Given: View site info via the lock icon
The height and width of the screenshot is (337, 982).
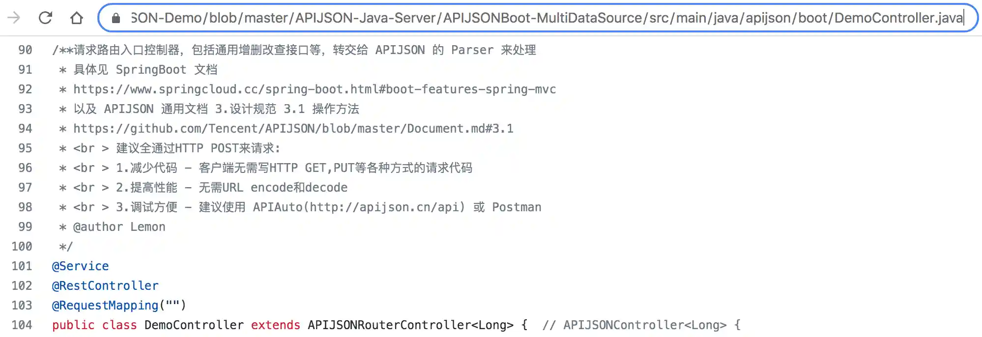Looking at the screenshot, I should [116, 18].
